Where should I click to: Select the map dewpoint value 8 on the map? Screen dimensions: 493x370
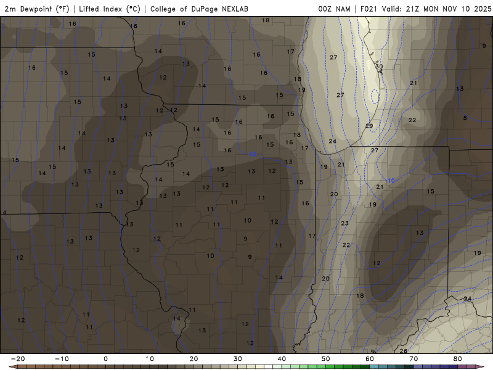pyautogui.click(x=465, y=118)
